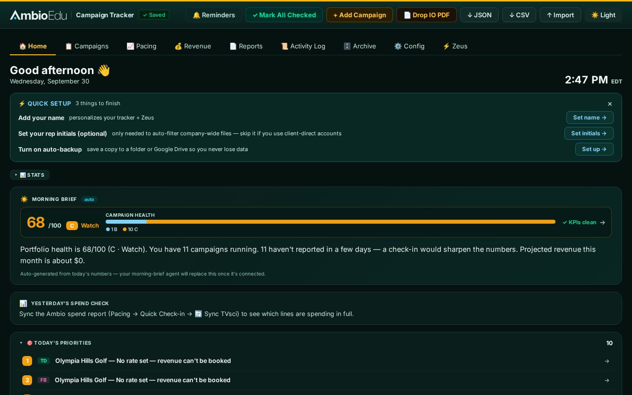Dismiss the Quick Setup panel
Image resolution: width=632 pixels, height=395 pixels.
pyautogui.click(x=610, y=104)
